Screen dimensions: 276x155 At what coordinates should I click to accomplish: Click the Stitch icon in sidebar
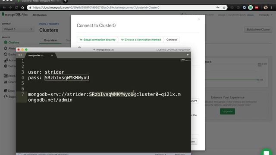[6, 76]
